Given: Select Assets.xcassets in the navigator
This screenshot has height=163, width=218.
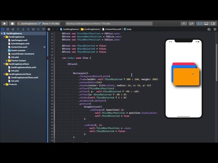Looking at the screenshot, I should [18, 50].
